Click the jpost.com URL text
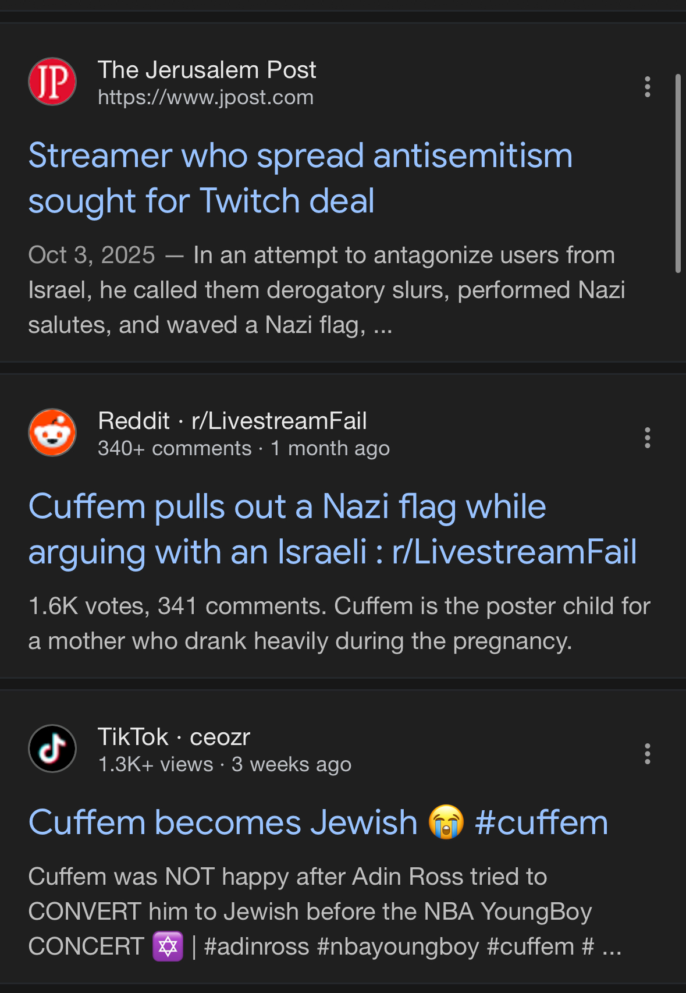 (205, 97)
